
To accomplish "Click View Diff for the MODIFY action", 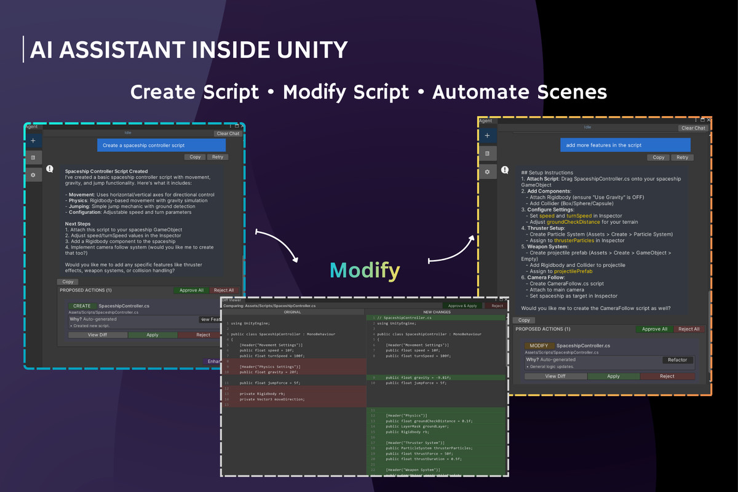I will click(x=555, y=376).
